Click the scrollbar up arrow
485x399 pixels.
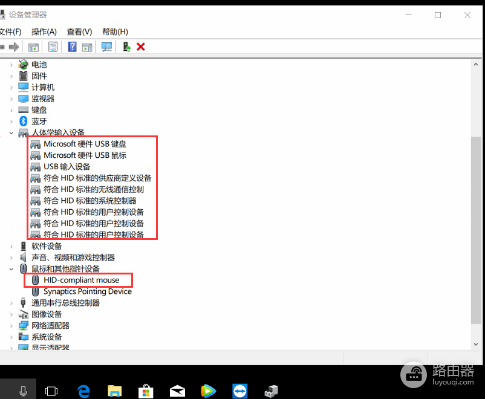476,64
